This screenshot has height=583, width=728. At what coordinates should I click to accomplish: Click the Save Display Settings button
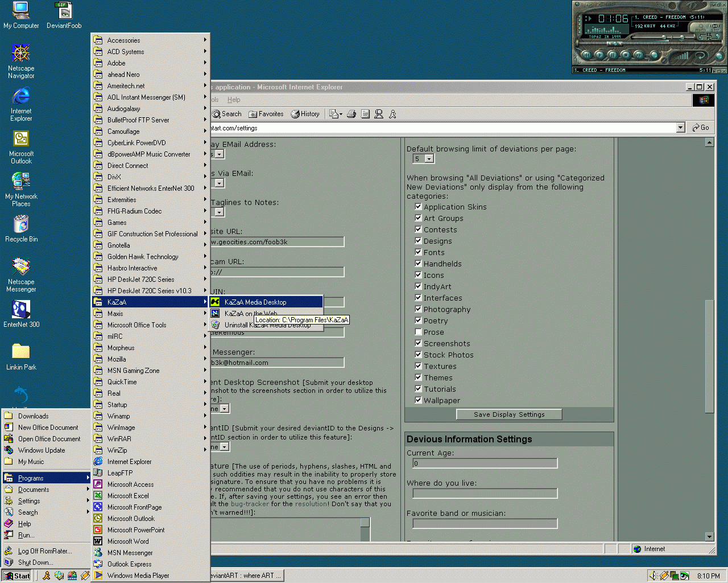point(509,414)
